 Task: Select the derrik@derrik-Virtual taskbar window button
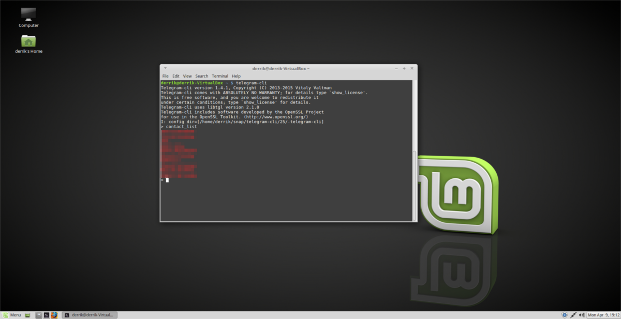coord(90,314)
